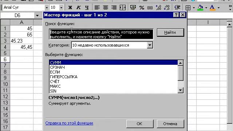Select row 5 header
Screen dimensions: 233x131
[5, 53]
